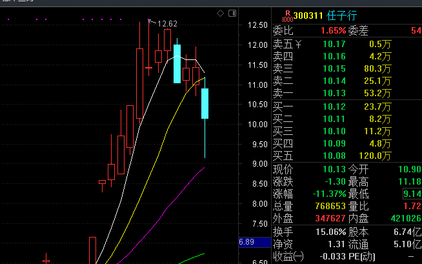This screenshot has width=422, height=264.
Task: Click the R 1000 margin-trading badge
Action: (287, 16)
